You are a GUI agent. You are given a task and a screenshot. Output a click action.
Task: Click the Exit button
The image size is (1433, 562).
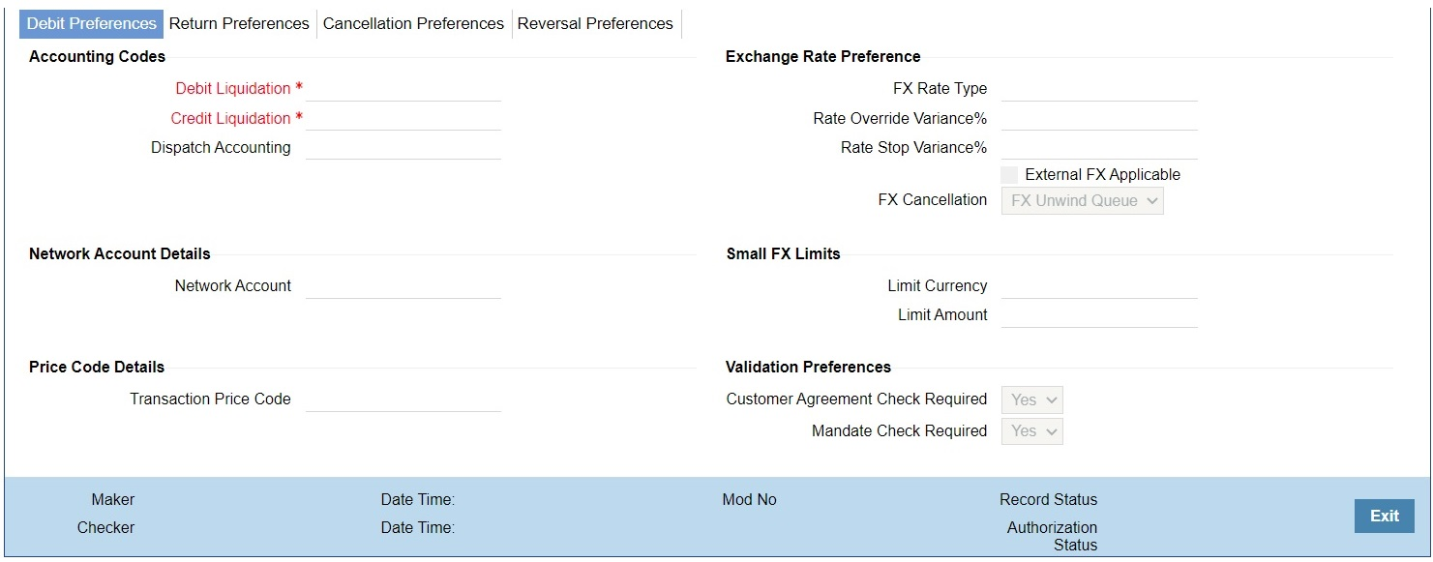click(1384, 516)
